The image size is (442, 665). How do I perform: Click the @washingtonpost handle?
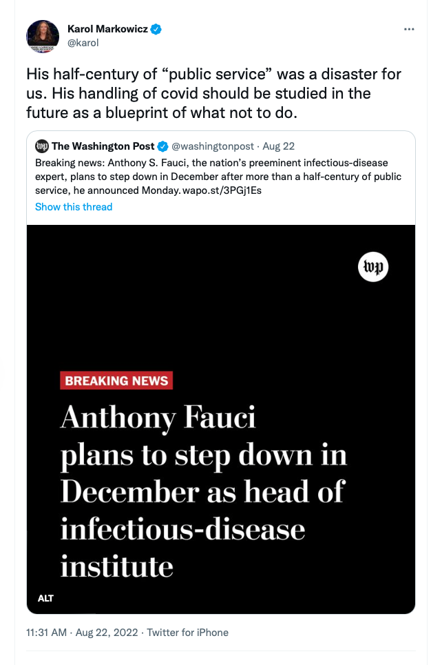(213, 146)
